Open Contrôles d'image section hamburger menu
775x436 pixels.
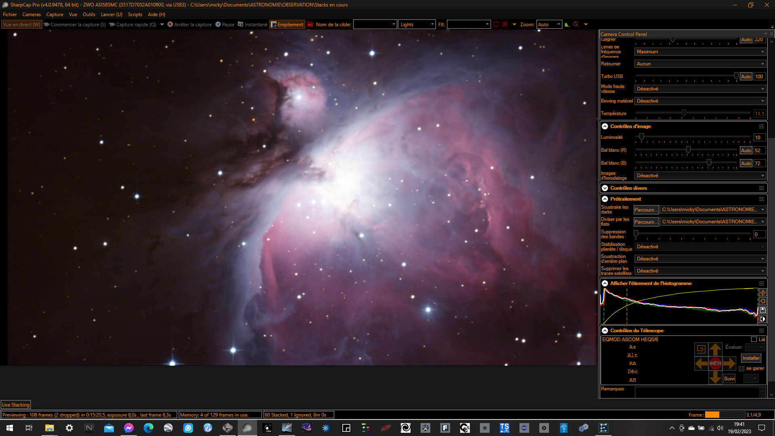point(761,126)
